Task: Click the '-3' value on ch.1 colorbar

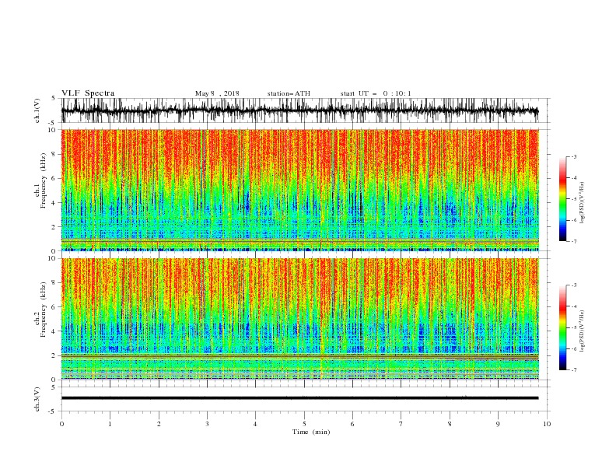Action: tap(574, 156)
